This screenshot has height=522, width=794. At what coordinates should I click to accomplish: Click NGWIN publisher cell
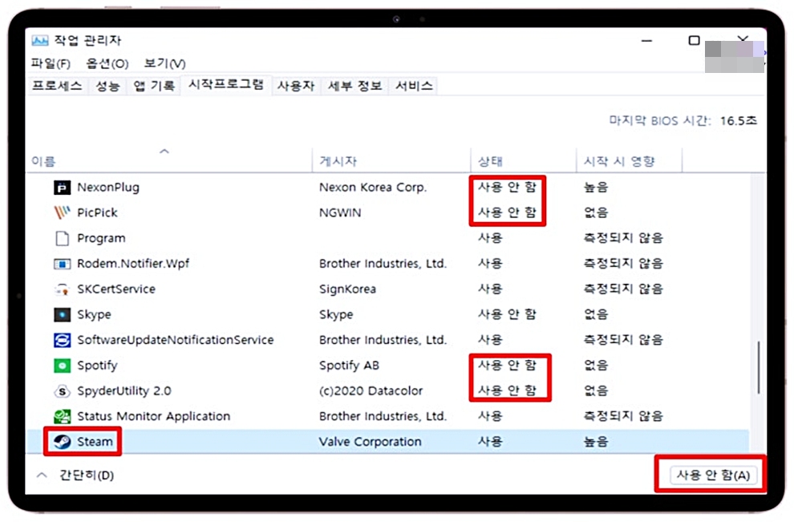340,213
